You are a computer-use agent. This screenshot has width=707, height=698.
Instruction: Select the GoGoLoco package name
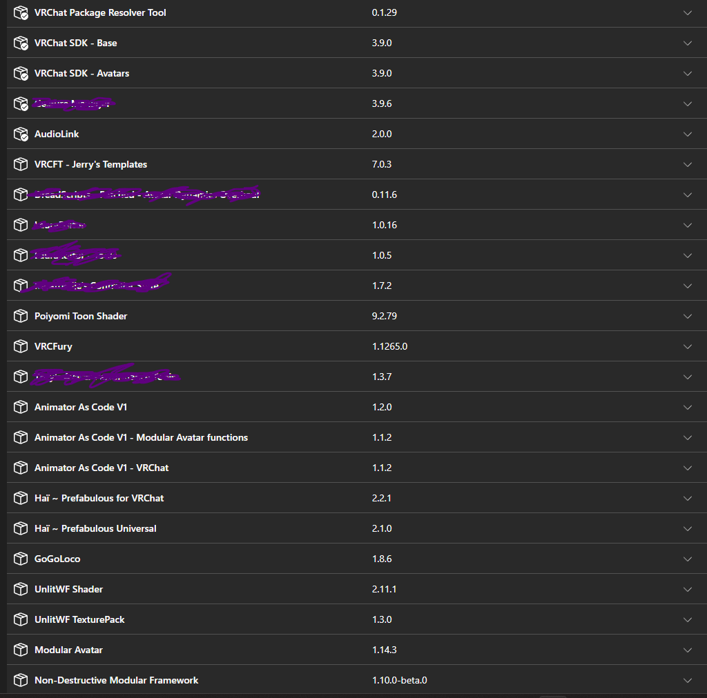coord(57,559)
